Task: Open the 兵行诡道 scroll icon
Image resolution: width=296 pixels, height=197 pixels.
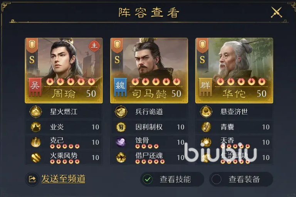Action: tap(121, 112)
